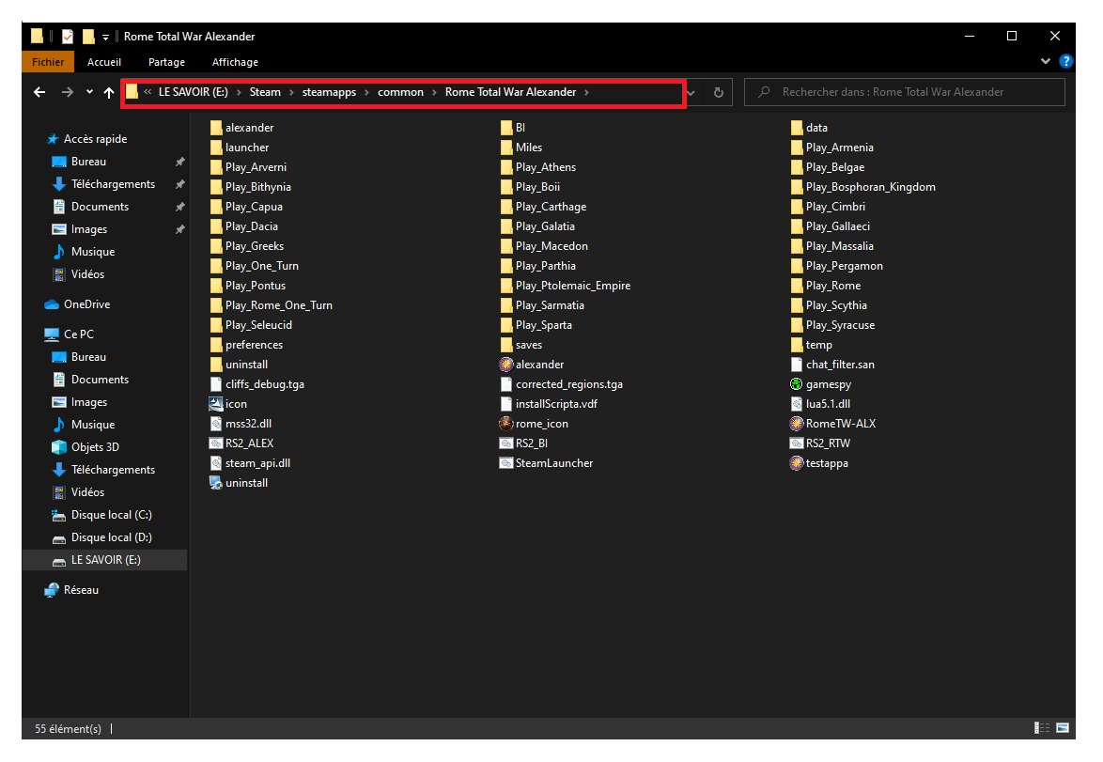Open the BI folder
This screenshot has height=762, width=1103.
(x=513, y=128)
